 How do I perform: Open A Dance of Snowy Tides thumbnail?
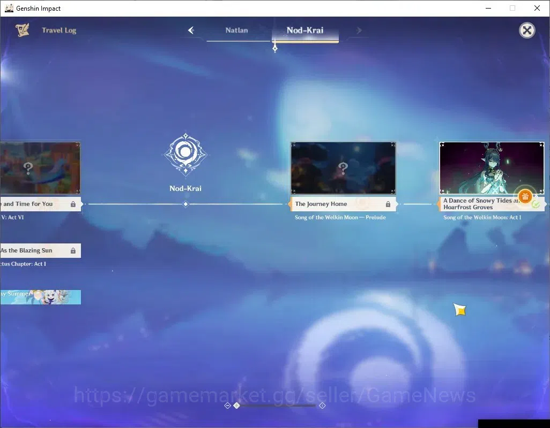(492, 168)
